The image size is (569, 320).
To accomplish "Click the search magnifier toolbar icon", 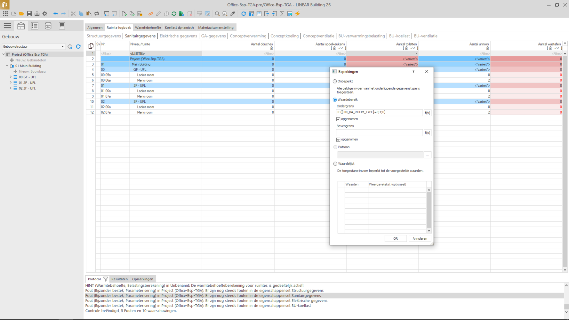I will [217, 14].
